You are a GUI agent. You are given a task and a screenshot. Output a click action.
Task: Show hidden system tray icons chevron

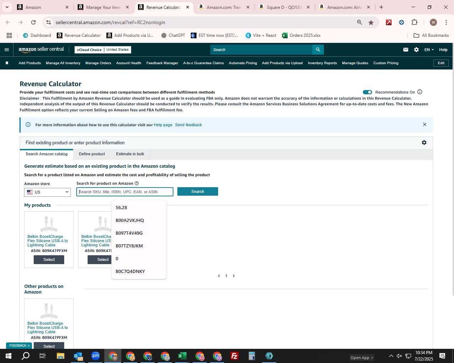391,356
